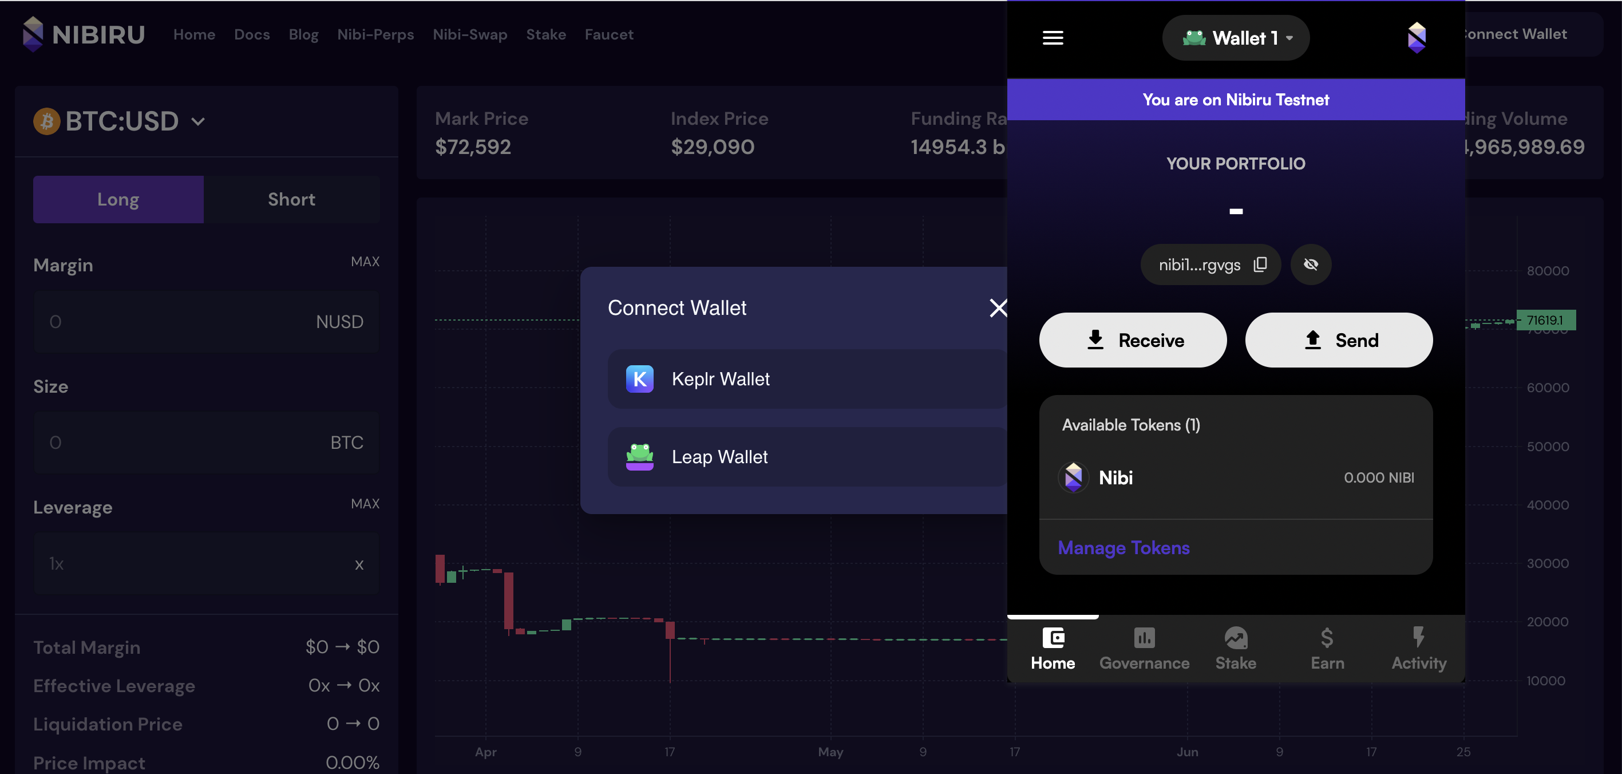
Task: Click the 71619.1 price label on chart
Action: (1546, 320)
